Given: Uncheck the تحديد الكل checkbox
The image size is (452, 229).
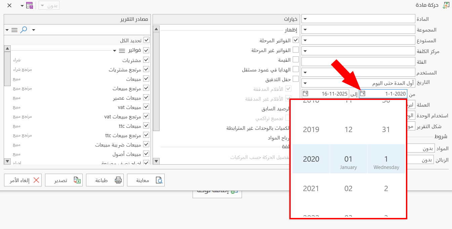Looking at the screenshot, I should 147,39.
